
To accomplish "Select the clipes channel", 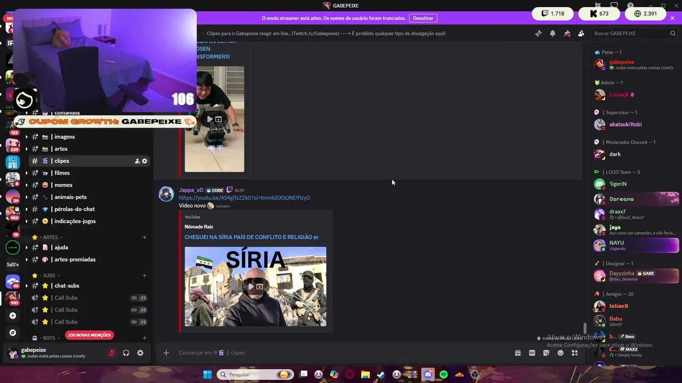I will [x=88, y=161].
